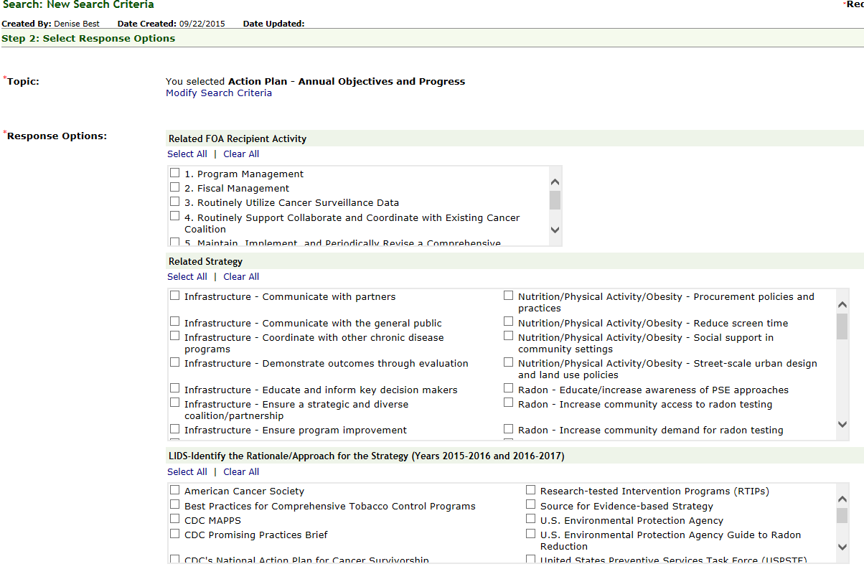Click down arrow of LIDS rationale list scrollbar
The width and height of the screenshot is (864, 569).
point(842,547)
